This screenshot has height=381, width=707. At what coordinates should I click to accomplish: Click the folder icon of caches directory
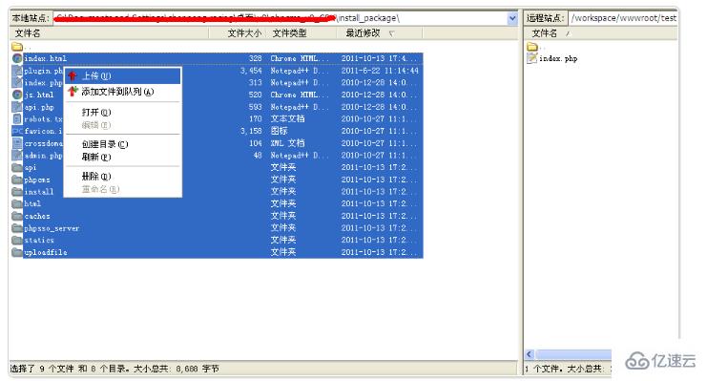click(17, 216)
